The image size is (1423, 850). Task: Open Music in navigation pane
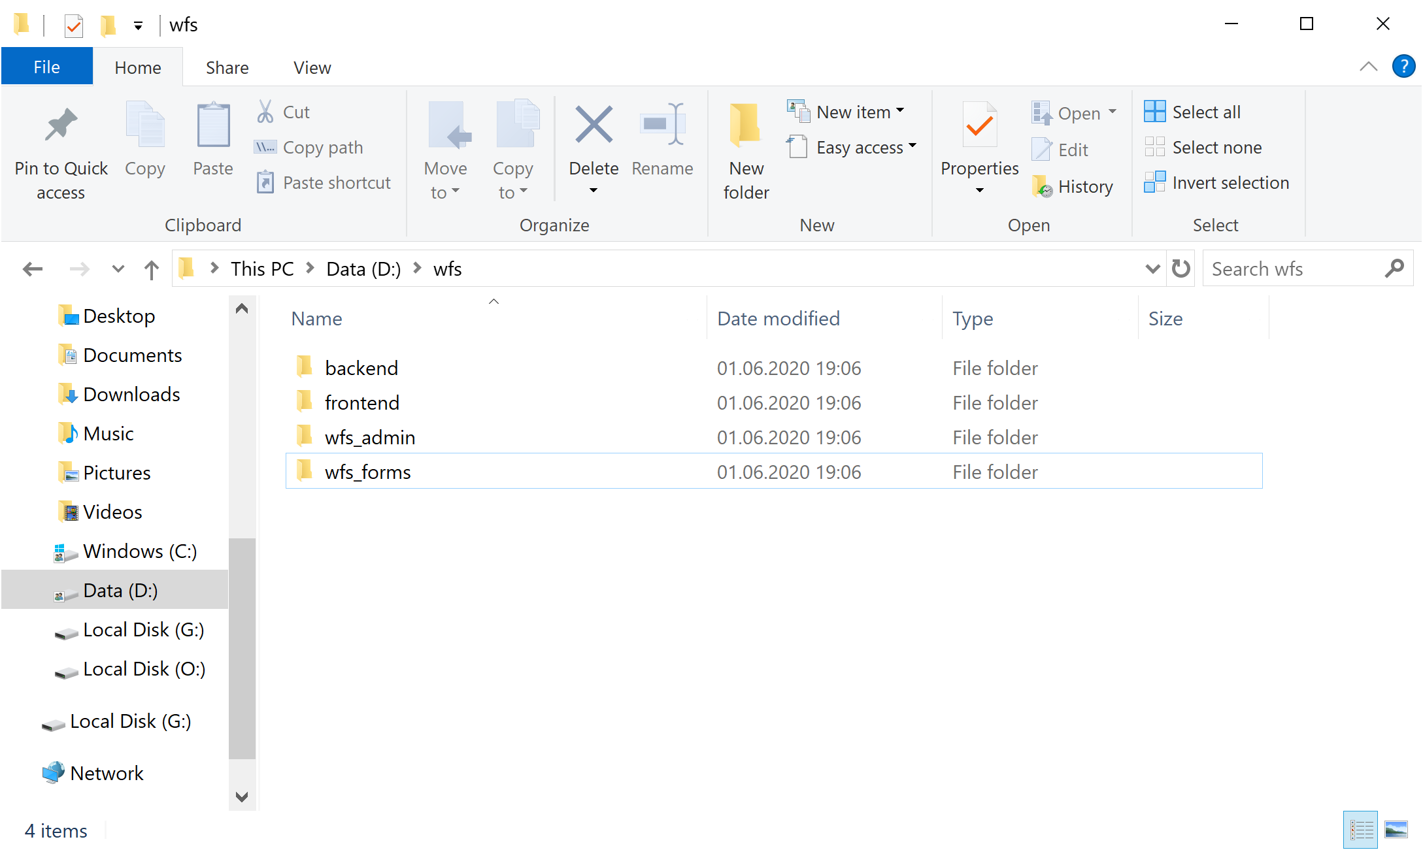tap(97, 433)
